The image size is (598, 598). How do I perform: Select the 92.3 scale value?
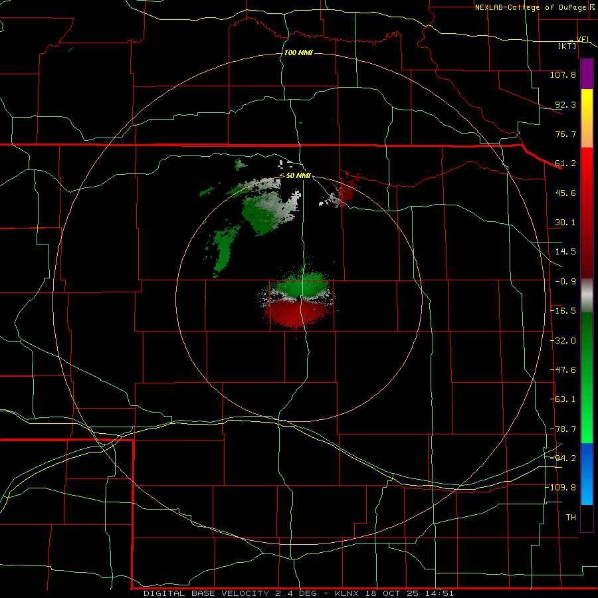coord(565,104)
